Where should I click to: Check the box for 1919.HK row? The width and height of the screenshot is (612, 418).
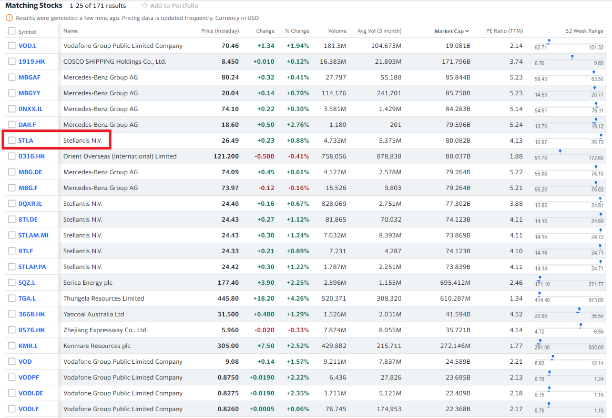coord(12,62)
